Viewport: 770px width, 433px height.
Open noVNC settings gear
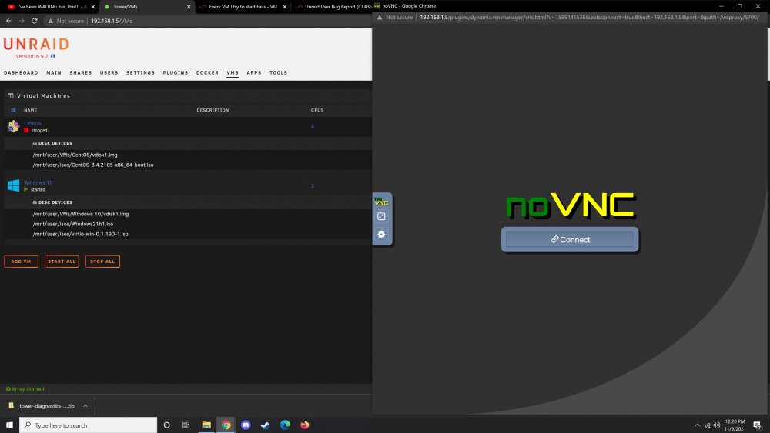[381, 235]
